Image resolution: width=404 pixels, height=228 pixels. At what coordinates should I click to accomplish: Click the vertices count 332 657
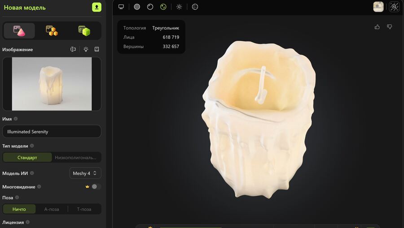[171, 47]
